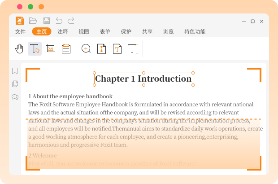The width and height of the screenshot is (278, 184).
Task: Open the clipboard paste tool
Action: 66,48
